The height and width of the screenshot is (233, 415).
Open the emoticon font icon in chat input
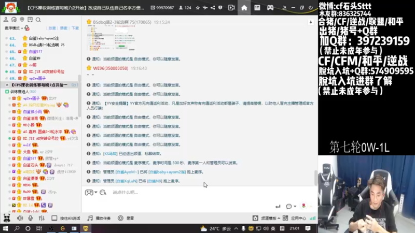coord(103,192)
